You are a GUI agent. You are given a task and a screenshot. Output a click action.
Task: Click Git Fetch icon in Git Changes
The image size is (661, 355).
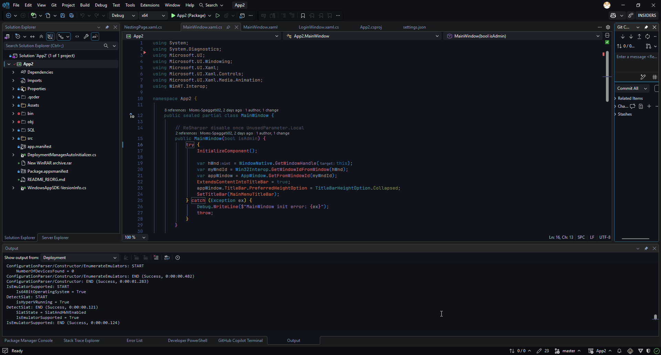(623, 36)
